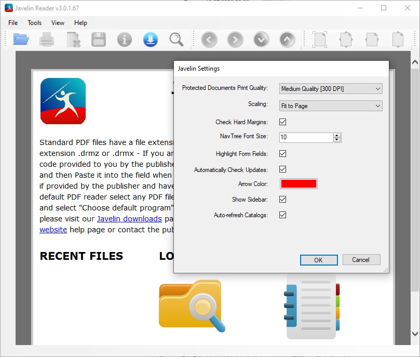Viewport: 420px width, 357px height.
Task: Select the Print icon on the toolbar
Action: [47, 39]
